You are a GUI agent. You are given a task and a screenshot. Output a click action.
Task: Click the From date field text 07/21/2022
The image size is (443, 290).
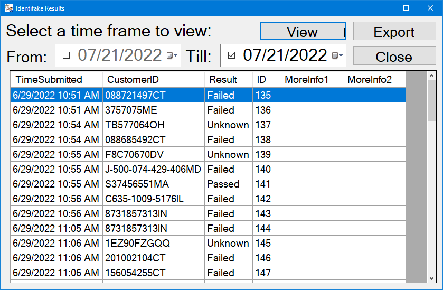click(120, 55)
